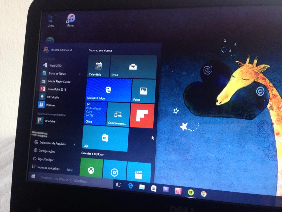The image size is (282, 212).
Task: Click the 'Novo' label near Todos os aplicativos
Action: coord(70,170)
